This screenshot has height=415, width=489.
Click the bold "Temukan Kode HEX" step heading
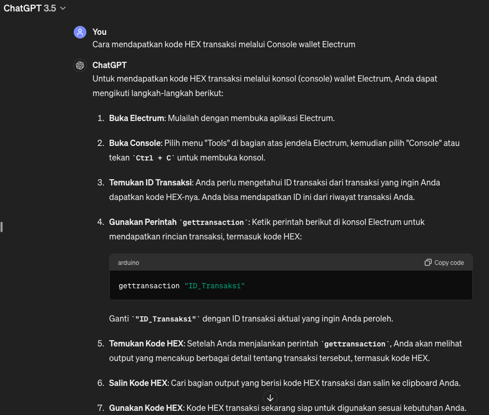tap(146, 344)
